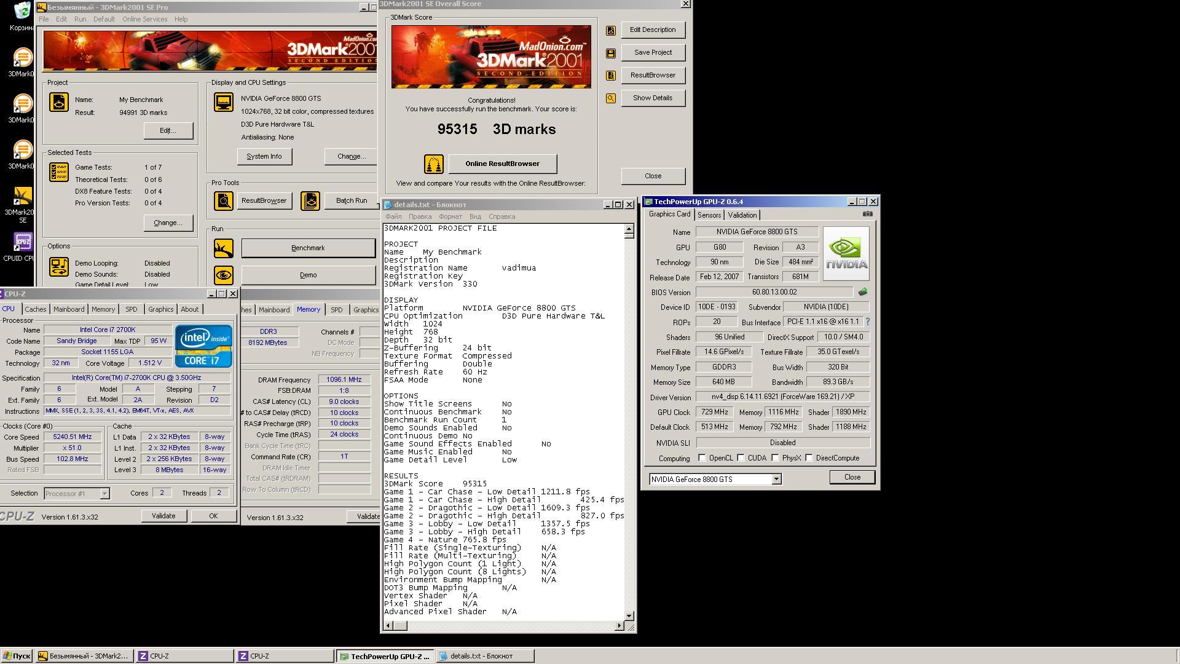Click the Validate button in front CPU-Z window
The height and width of the screenshot is (664, 1180).
163,516
